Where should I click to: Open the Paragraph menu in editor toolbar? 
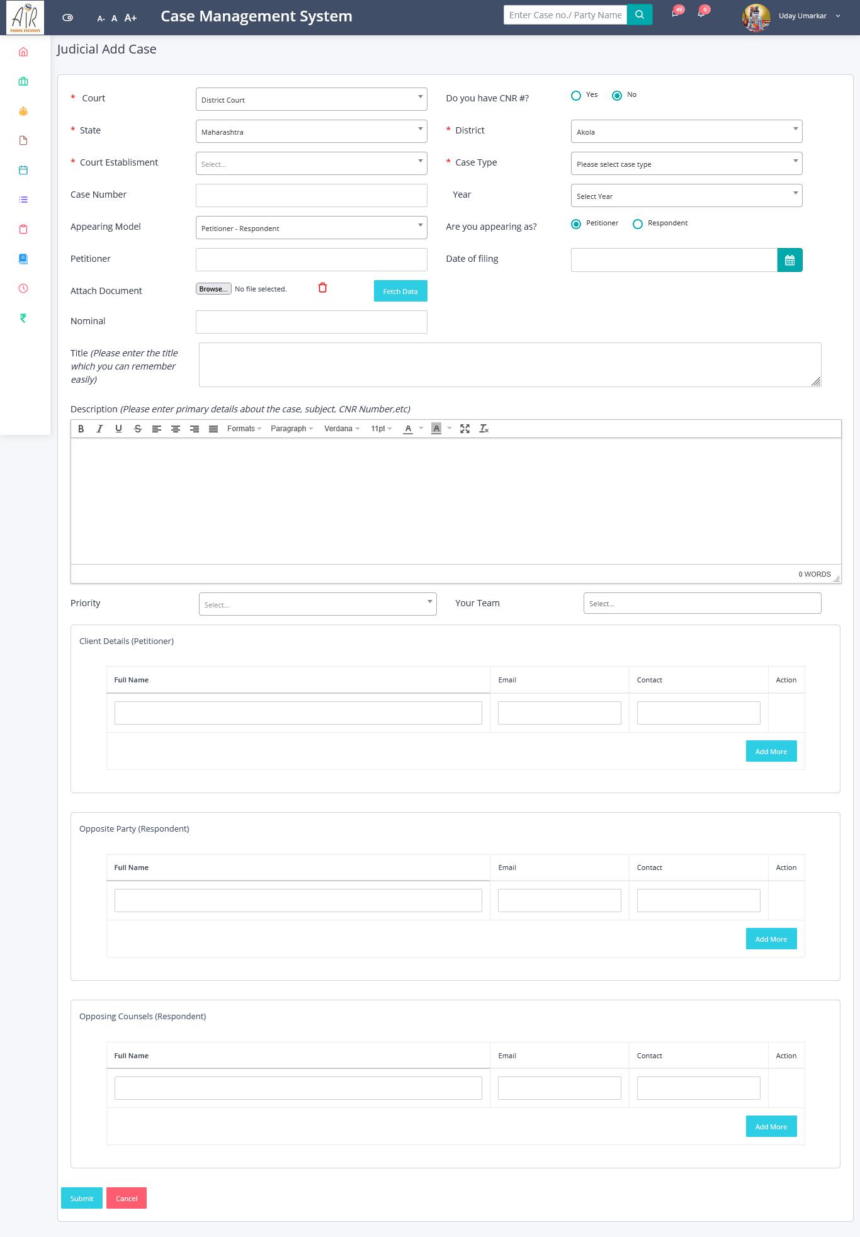[x=291, y=429]
